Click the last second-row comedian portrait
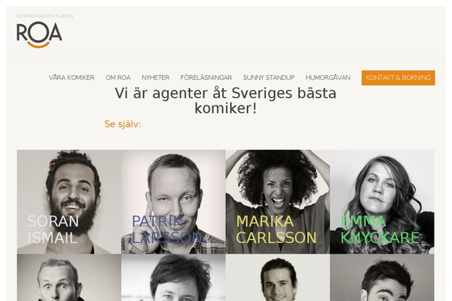This screenshot has height=301, width=452. coord(382,278)
